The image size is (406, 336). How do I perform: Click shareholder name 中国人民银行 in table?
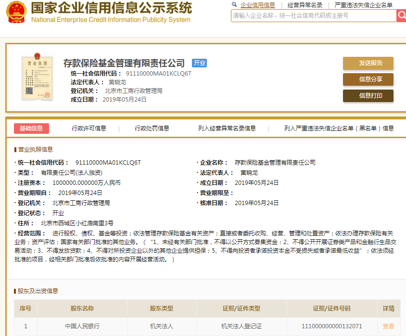tap(82, 326)
